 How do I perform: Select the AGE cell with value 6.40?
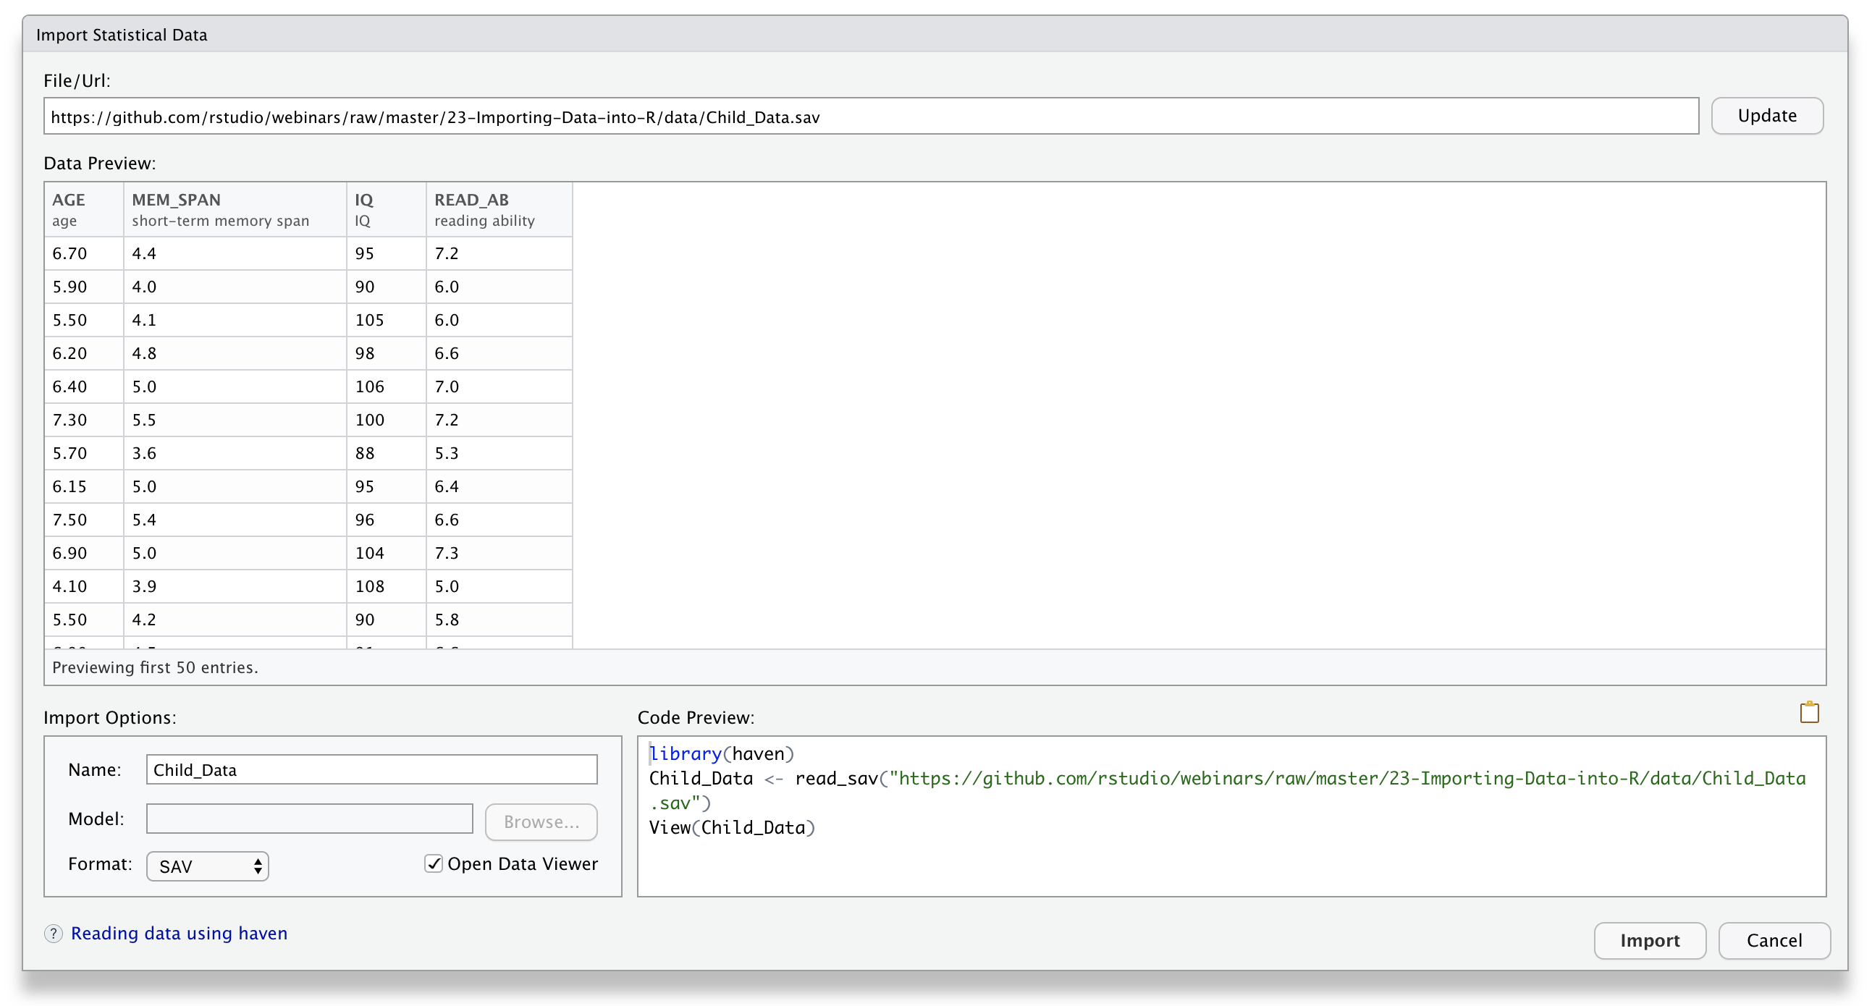[83, 387]
